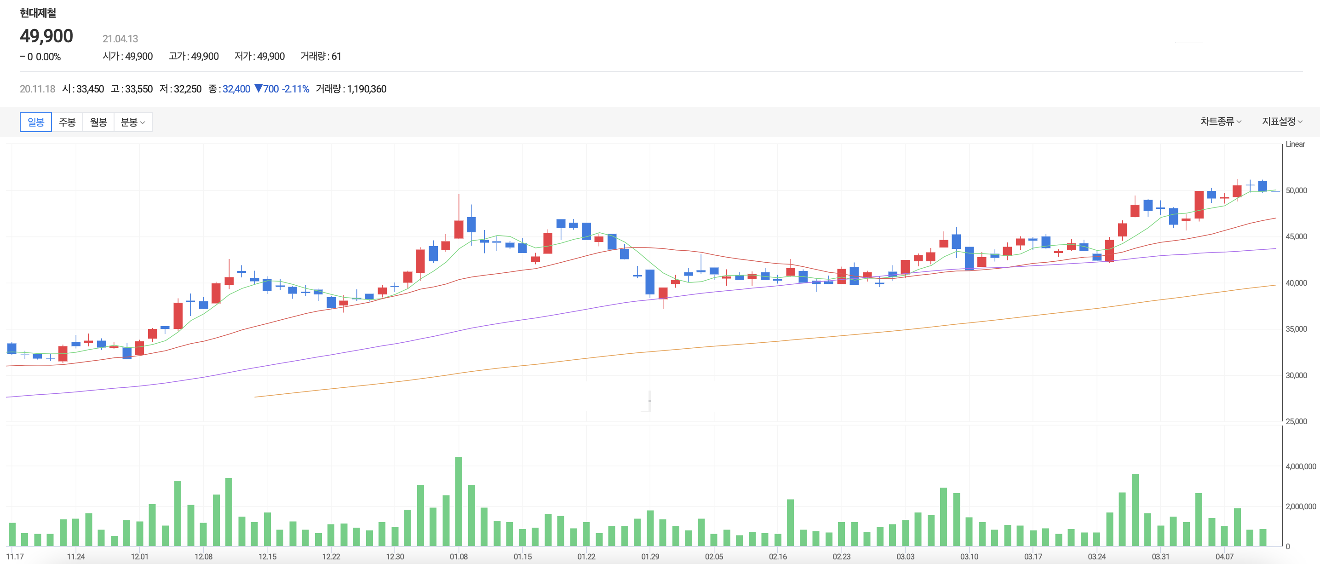Open the 지표설정 indicator settings dropdown
This screenshot has width=1320, height=564.
[x=1282, y=121]
